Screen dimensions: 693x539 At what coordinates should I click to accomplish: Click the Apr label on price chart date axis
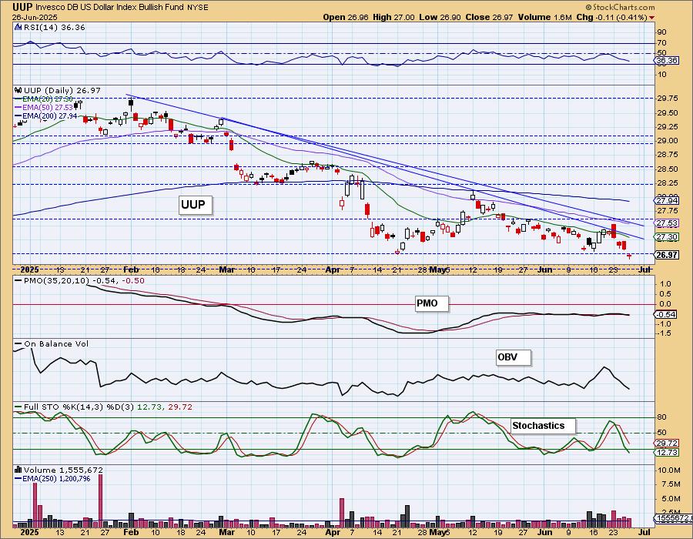click(x=333, y=269)
